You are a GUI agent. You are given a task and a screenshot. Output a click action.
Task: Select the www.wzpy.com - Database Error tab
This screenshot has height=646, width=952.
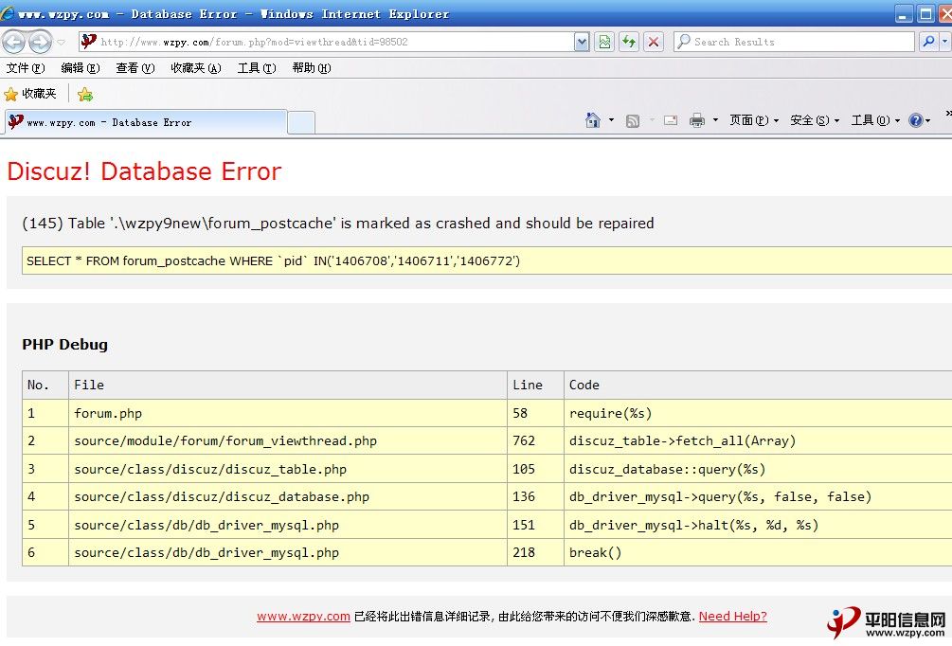(x=146, y=122)
